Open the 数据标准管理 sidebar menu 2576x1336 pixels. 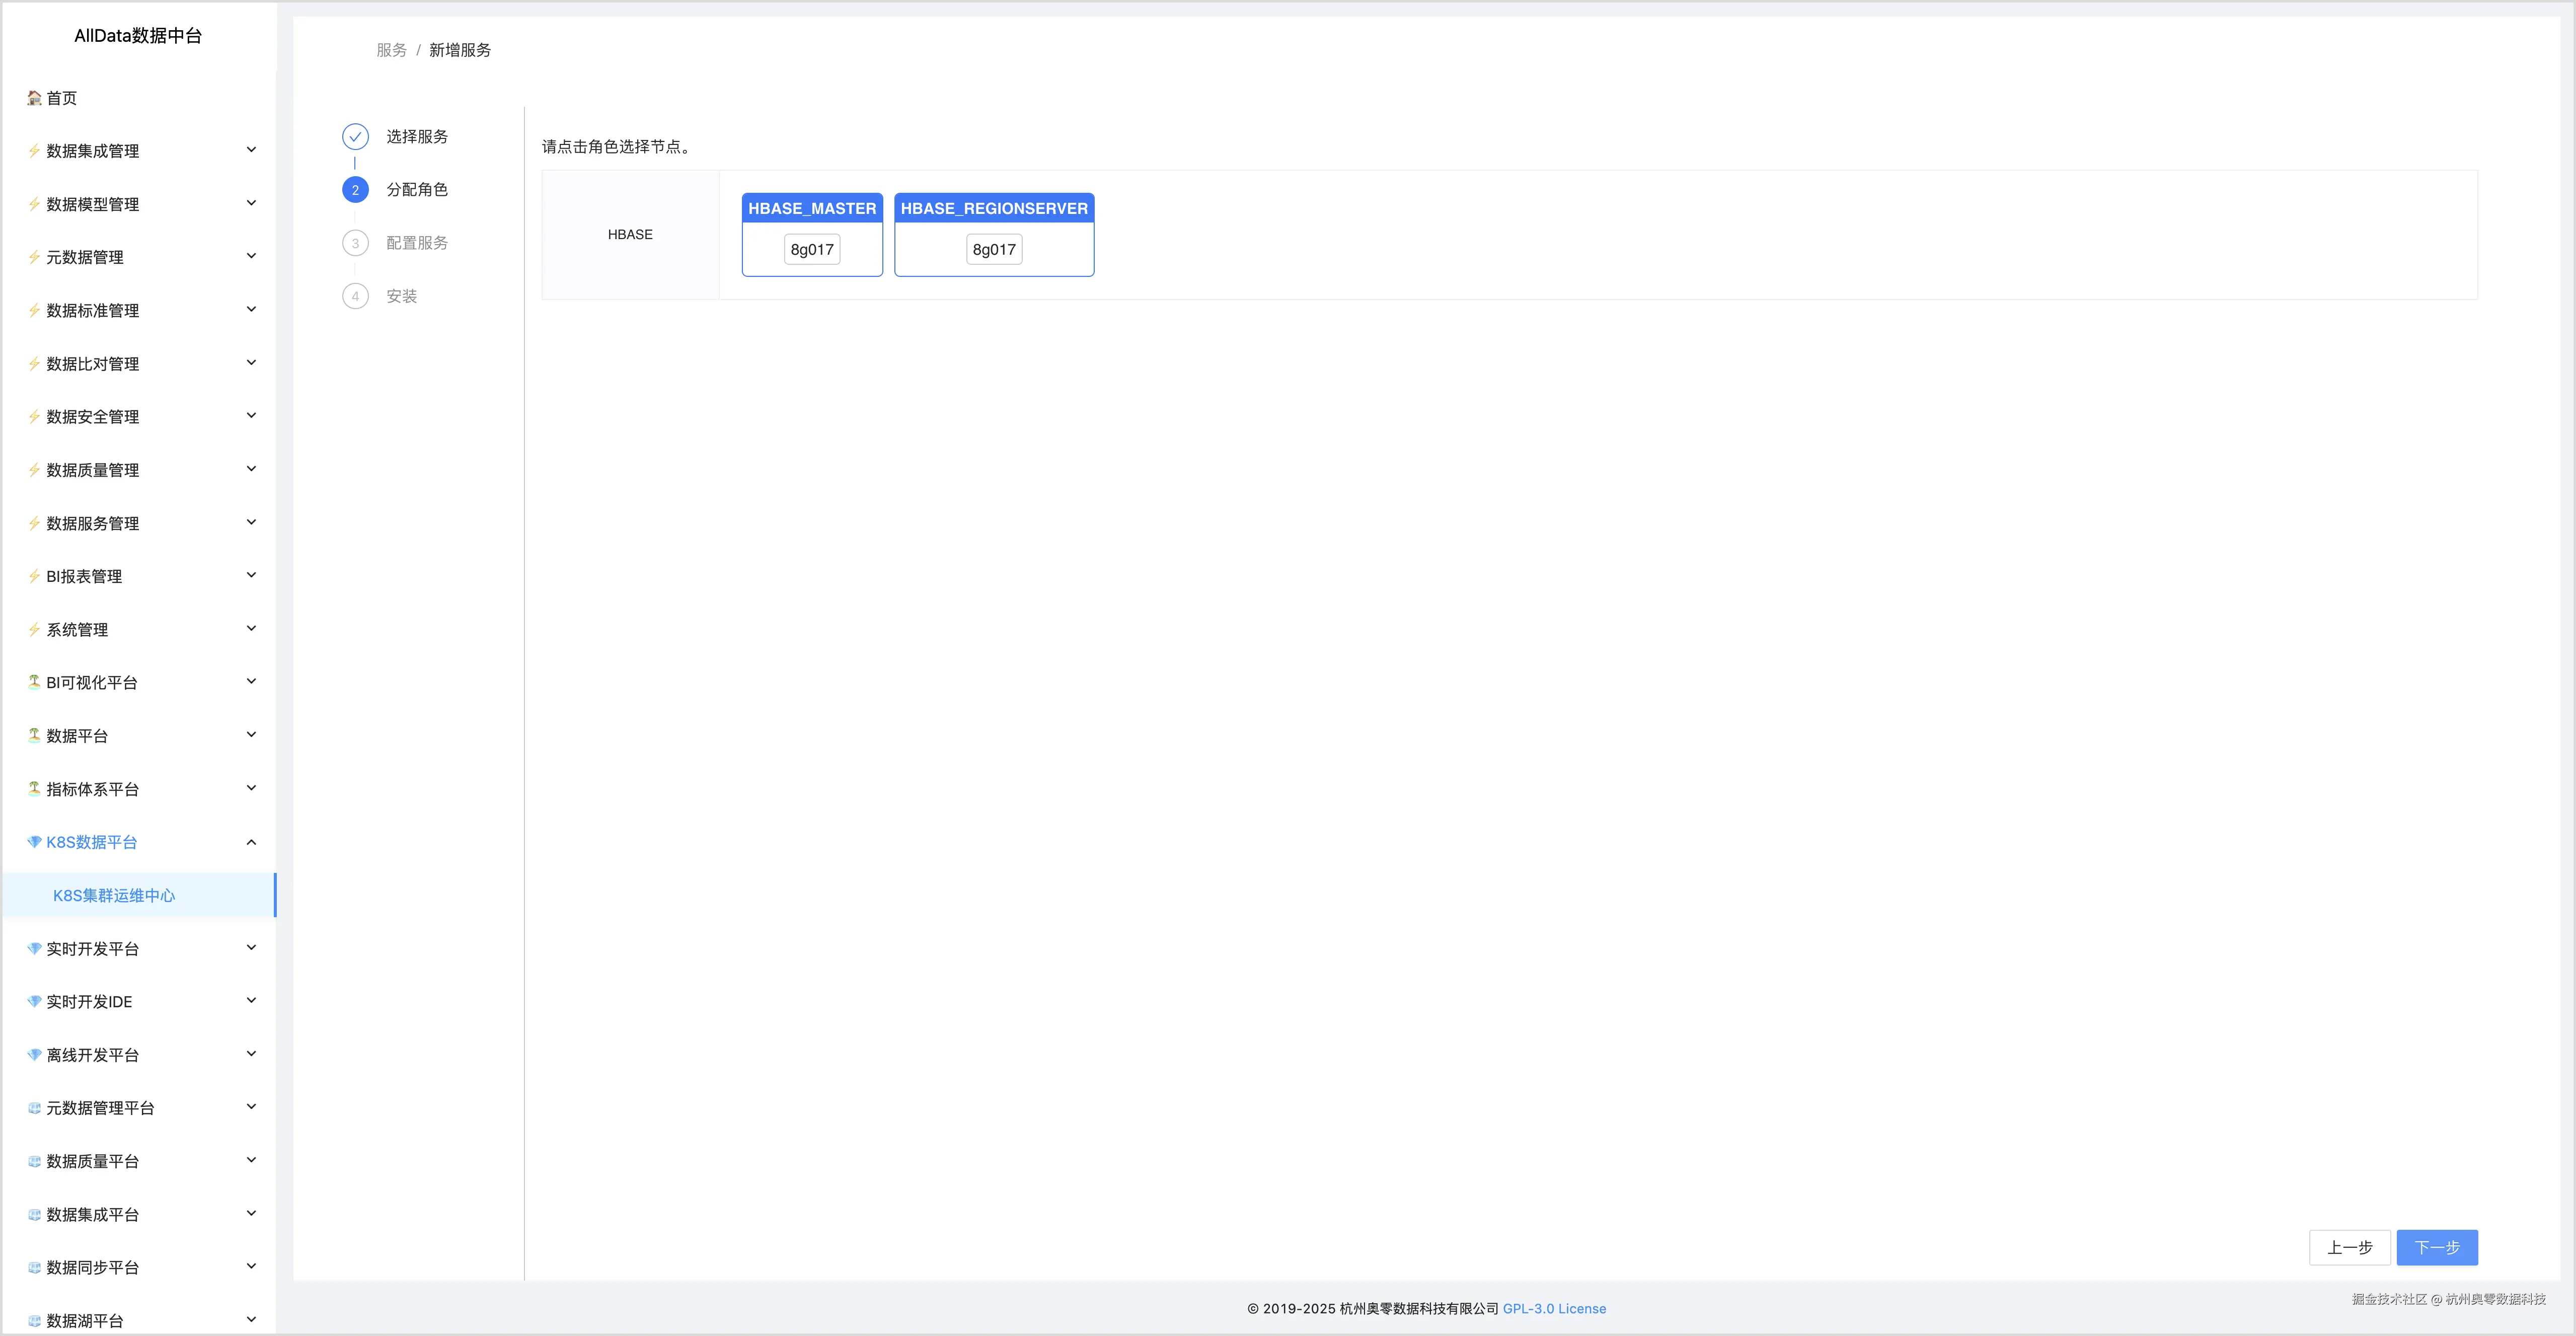tap(93, 311)
